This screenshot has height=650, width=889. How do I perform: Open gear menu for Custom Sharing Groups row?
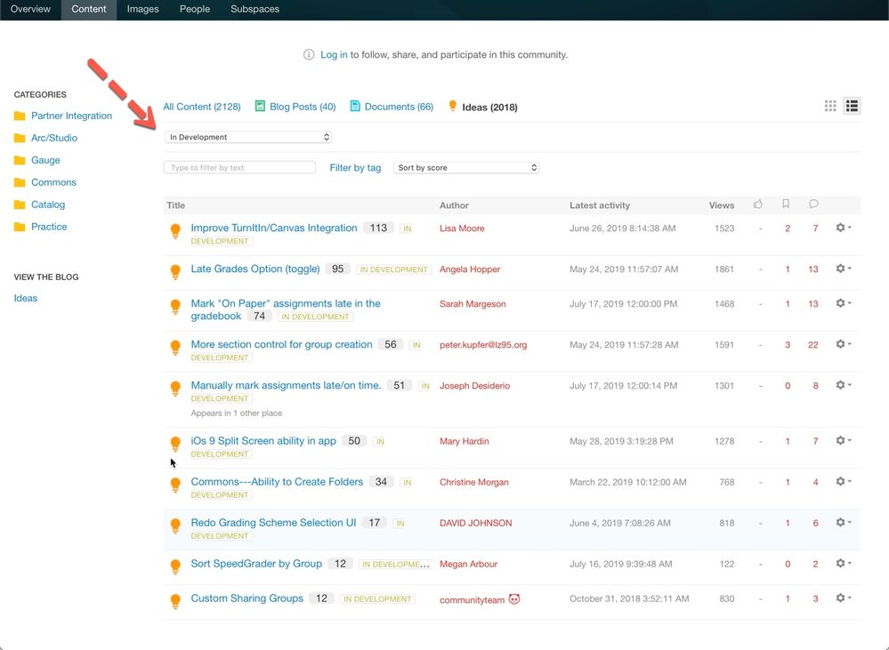tap(843, 598)
